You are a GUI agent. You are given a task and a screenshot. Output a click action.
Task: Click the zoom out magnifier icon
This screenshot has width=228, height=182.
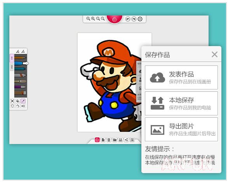click(x=88, y=19)
